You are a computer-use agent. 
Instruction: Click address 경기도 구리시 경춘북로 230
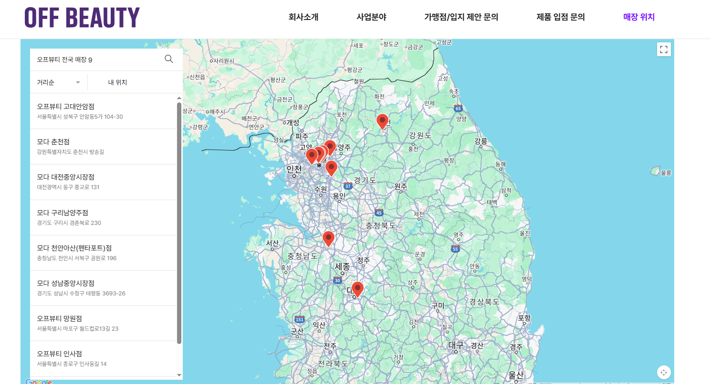point(69,223)
